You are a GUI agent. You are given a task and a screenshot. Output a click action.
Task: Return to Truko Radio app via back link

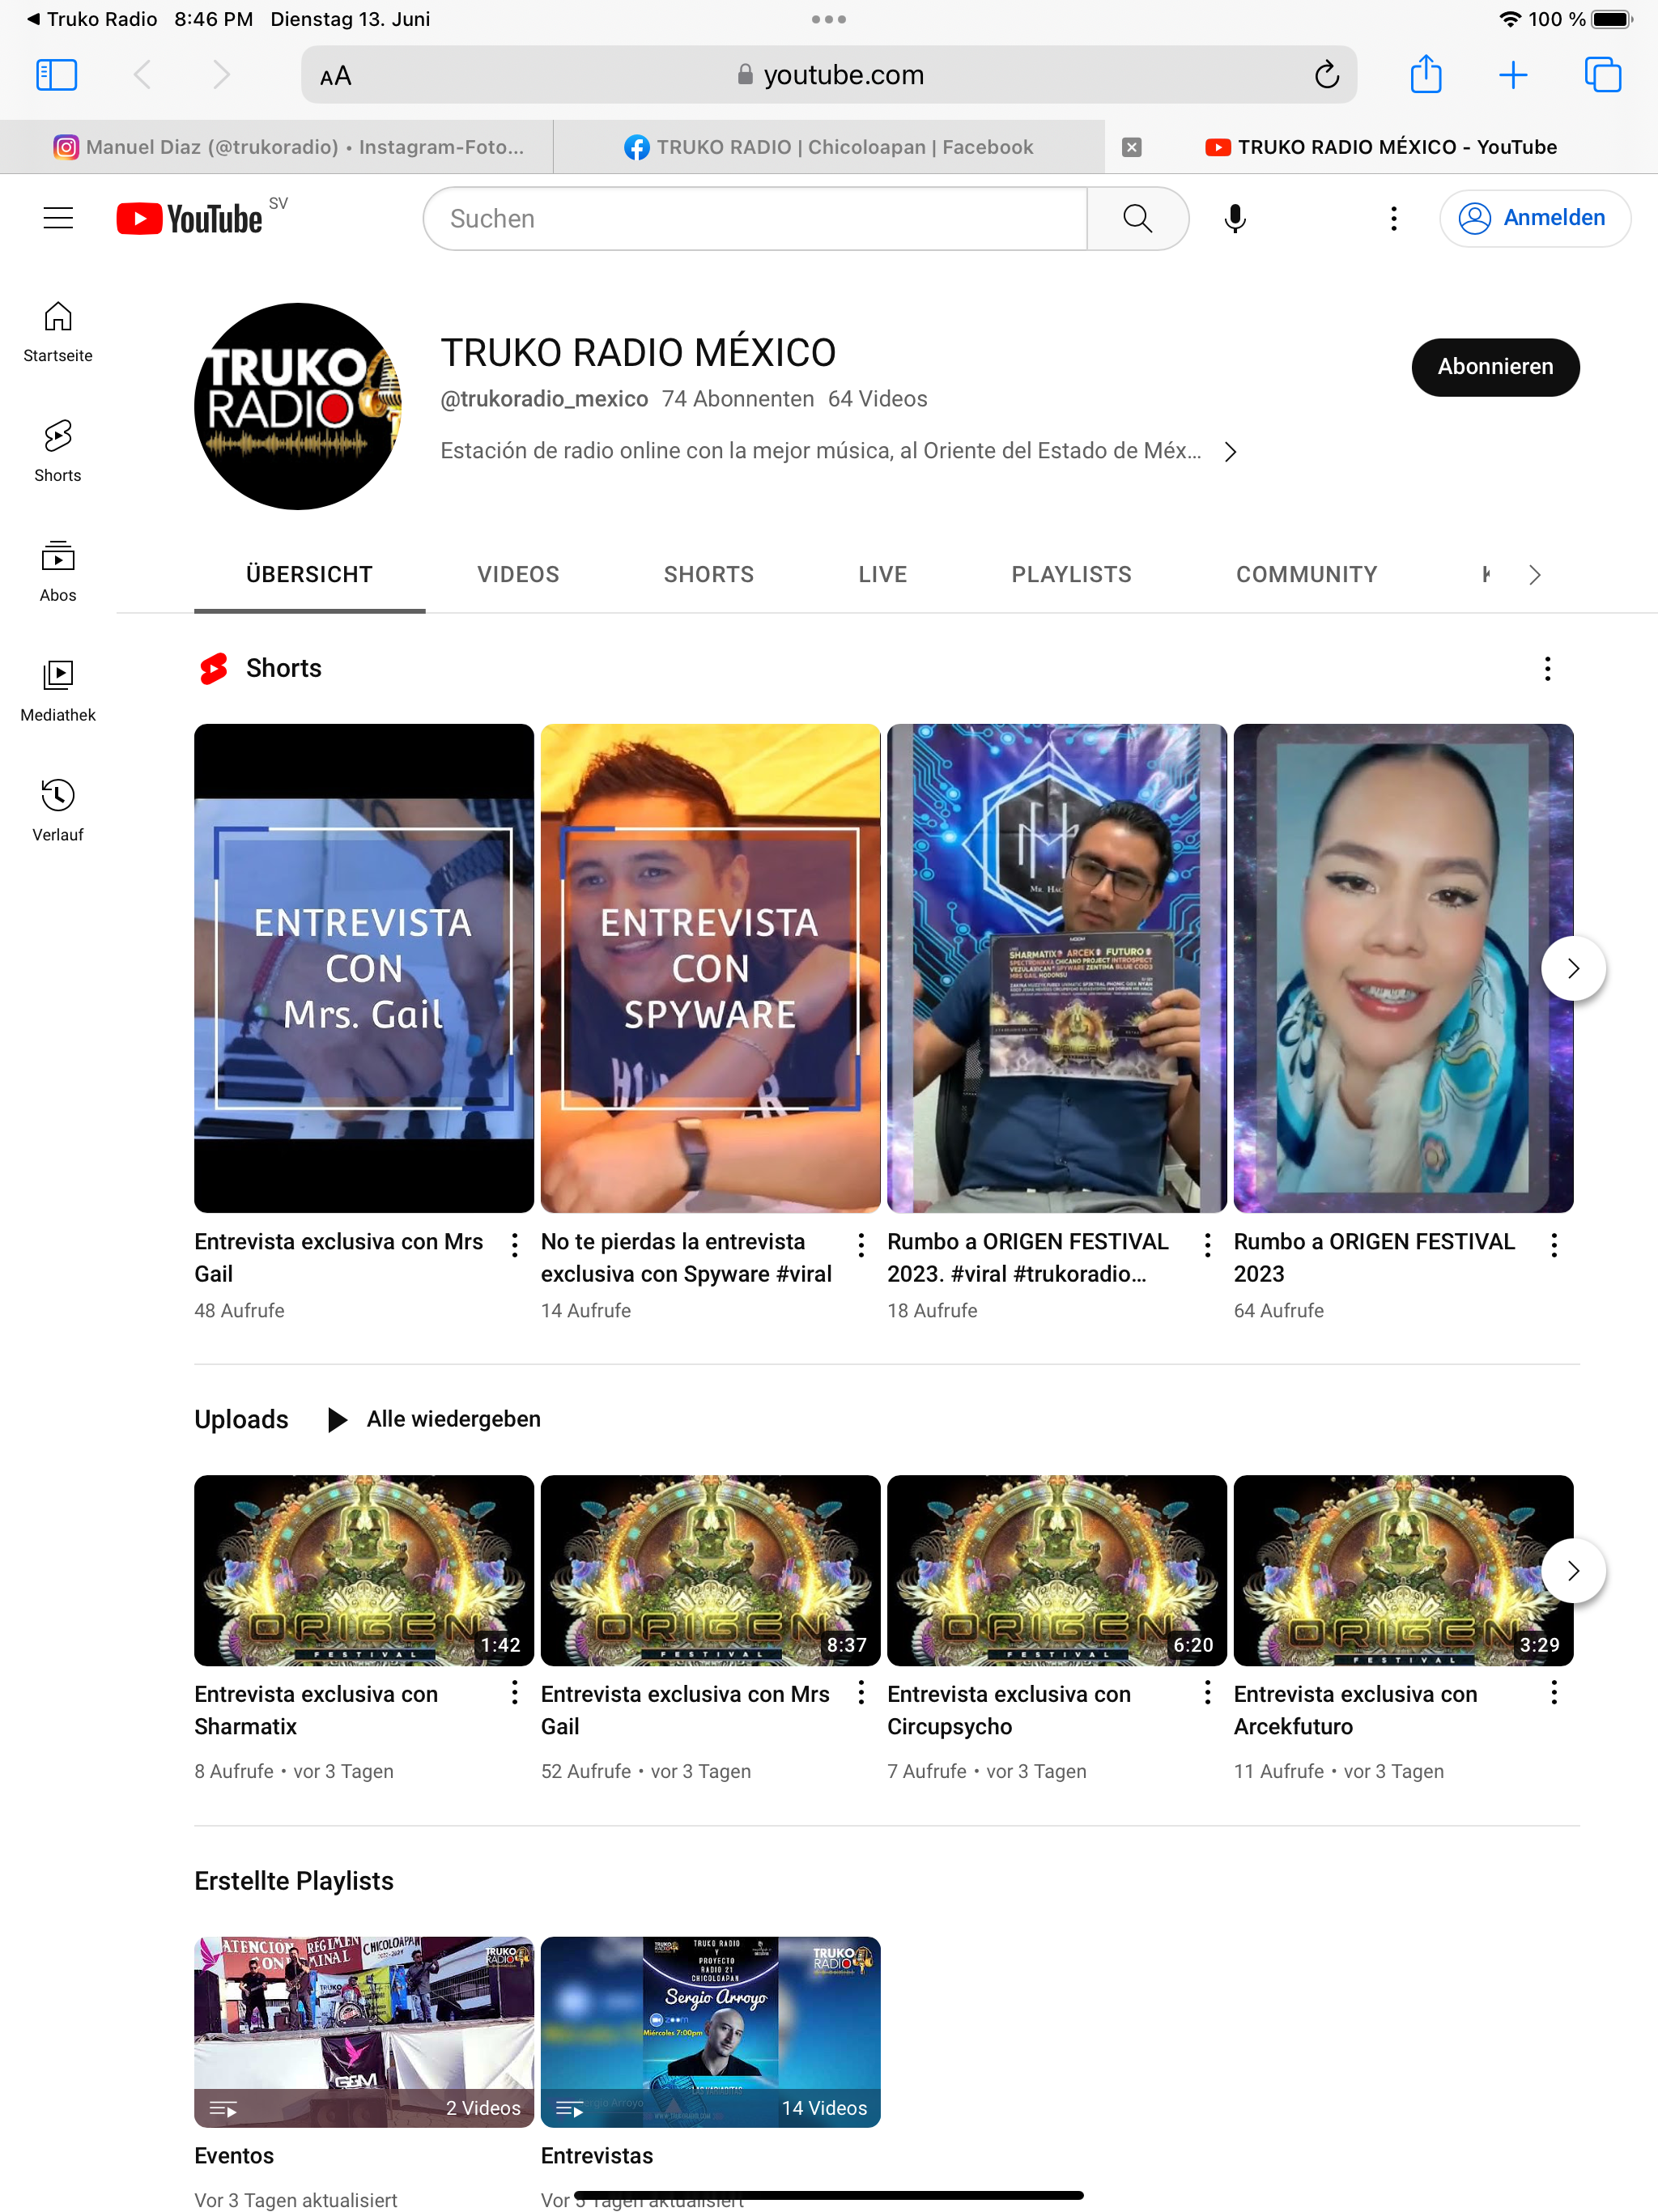click(x=92, y=19)
